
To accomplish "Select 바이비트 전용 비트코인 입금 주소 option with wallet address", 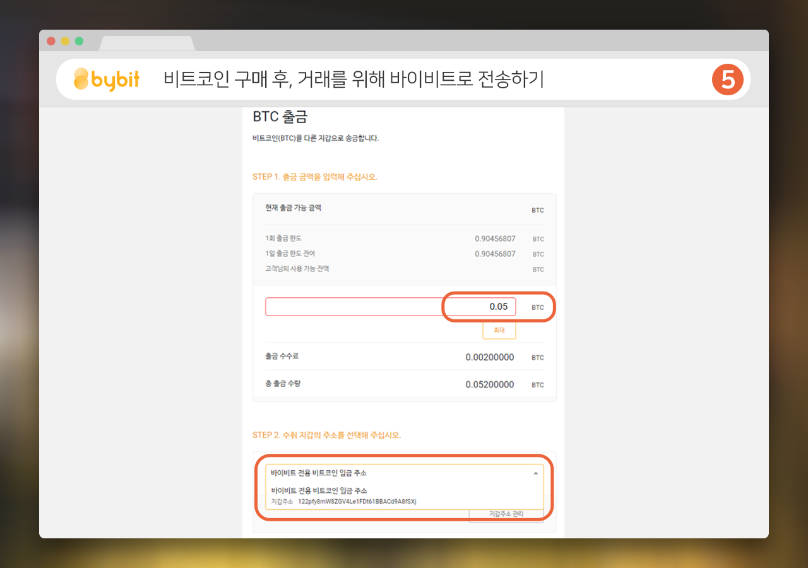I will 405,496.
